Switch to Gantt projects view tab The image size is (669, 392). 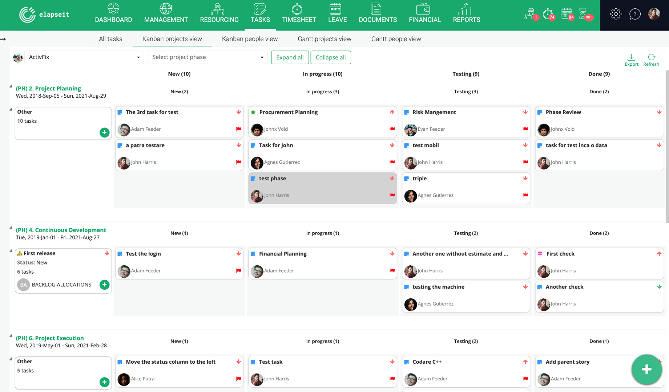click(x=325, y=39)
